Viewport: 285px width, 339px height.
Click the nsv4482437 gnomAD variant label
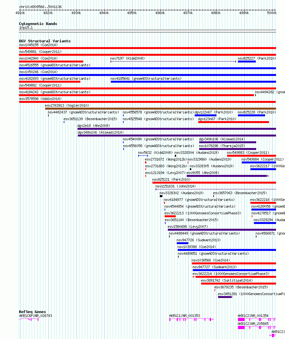coord(83,112)
